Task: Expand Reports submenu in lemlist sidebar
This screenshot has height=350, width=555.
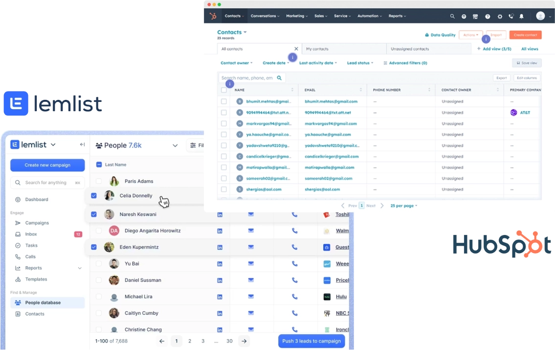Action: click(80, 268)
